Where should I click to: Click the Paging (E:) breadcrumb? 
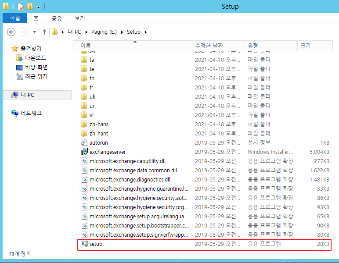point(104,32)
